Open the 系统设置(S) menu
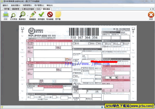Viewport: 155px width, 109px height. pos(16,5)
